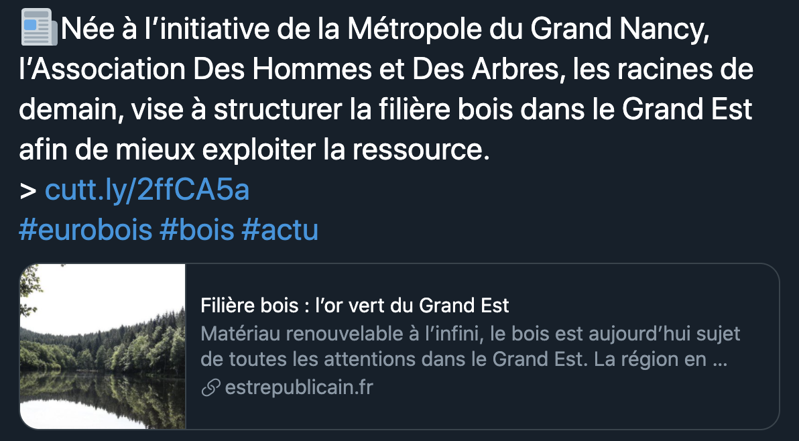Click the line demain, vise à structurer la filière
Viewport: 799px width, 441px height.
click(385, 109)
